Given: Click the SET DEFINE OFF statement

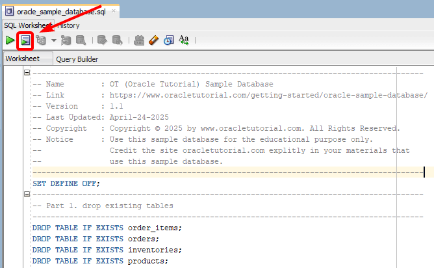Looking at the screenshot, I should click(66, 183).
